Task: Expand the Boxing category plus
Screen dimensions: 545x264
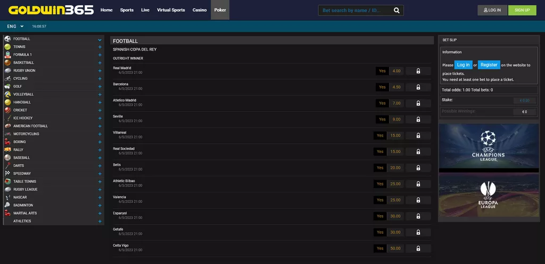Action: [100, 142]
